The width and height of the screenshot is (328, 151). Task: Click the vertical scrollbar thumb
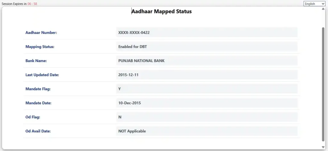pyautogui.click(x=323, y=83)
